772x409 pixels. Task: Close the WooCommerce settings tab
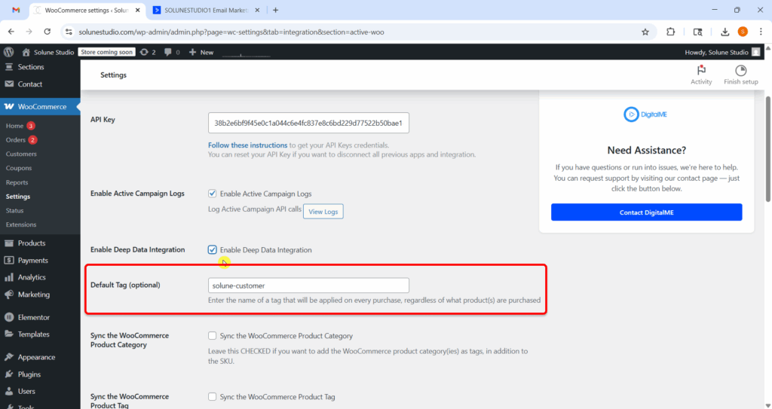(x=137, y=10)
